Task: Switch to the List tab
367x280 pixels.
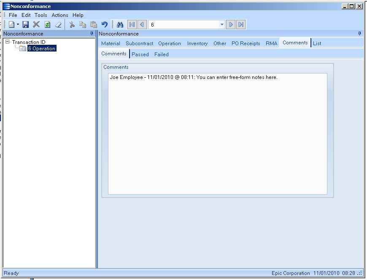Action: click(x=317, y=43)
